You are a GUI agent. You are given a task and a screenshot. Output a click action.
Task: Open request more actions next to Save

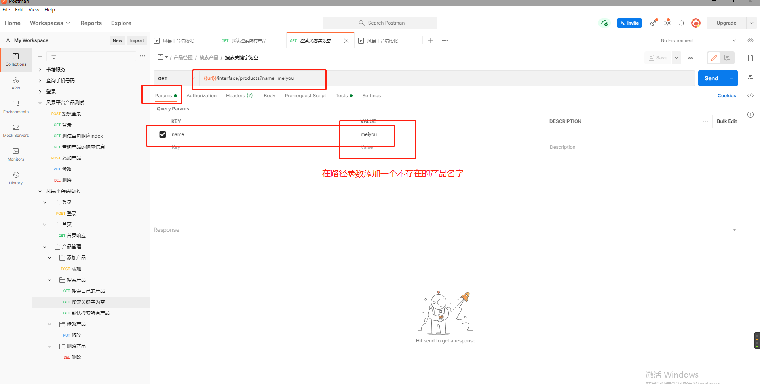coord(691,58)
